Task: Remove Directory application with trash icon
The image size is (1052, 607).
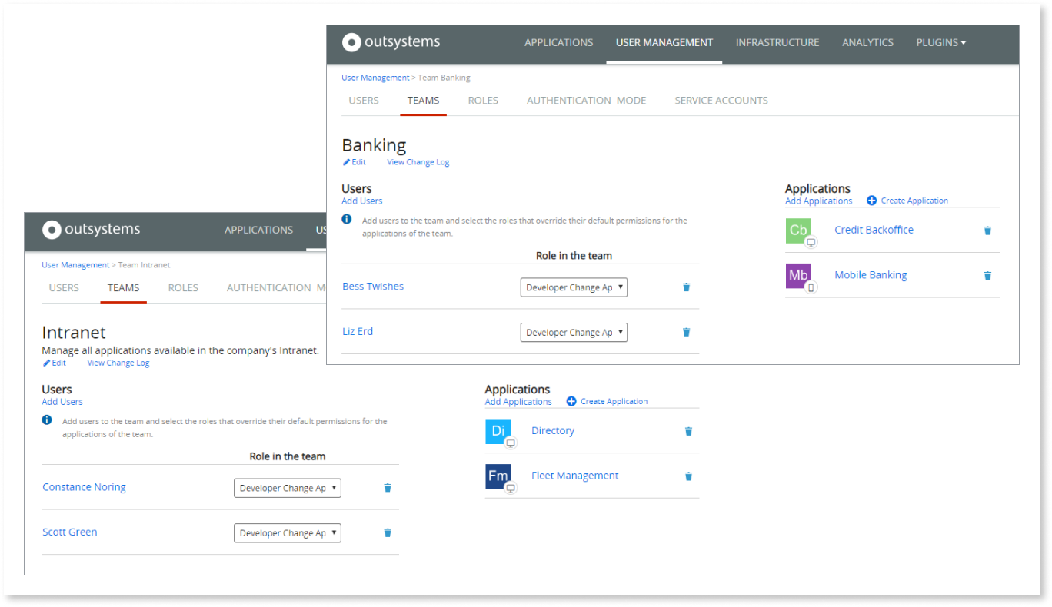Action: (x=688, y=432)
